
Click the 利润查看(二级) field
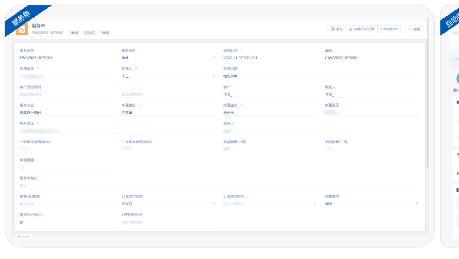pos(372,149)
